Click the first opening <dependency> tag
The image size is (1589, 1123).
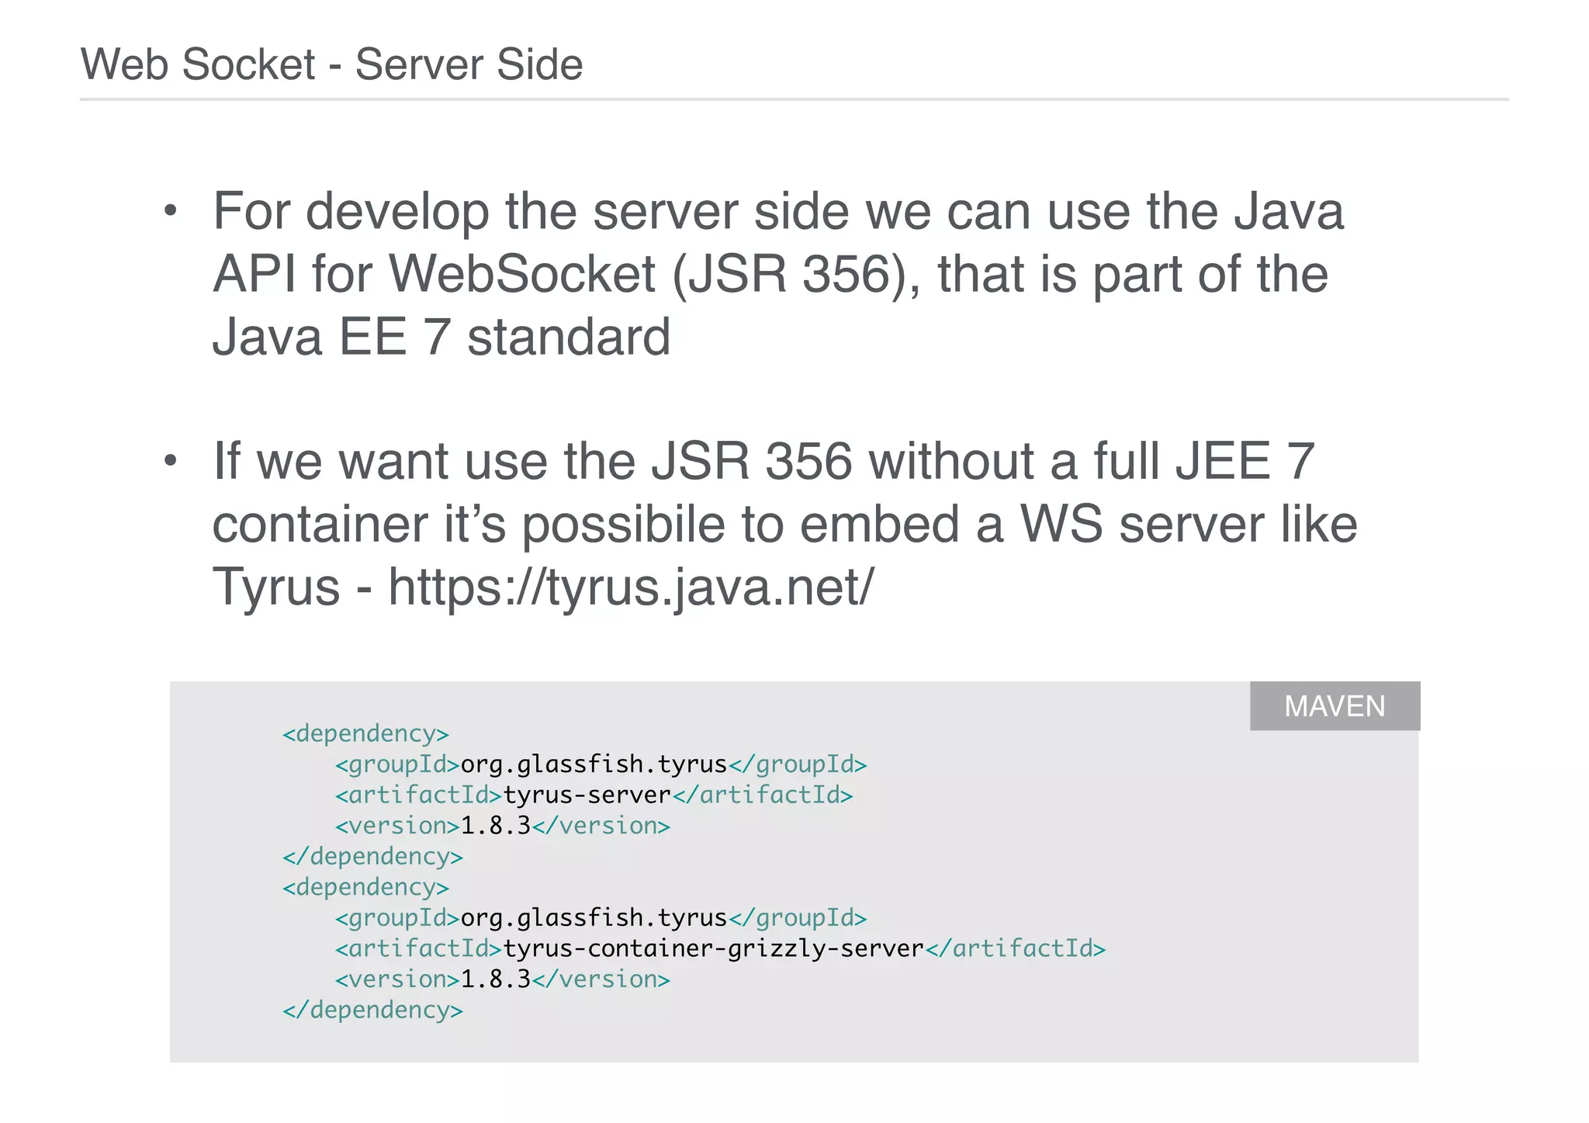tap(365, 734)
